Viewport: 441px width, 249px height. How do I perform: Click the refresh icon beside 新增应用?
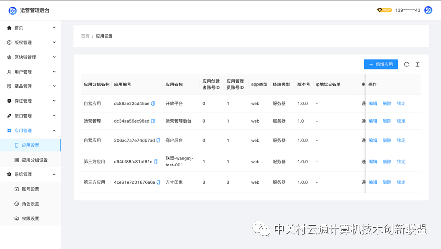pos(406,64)
